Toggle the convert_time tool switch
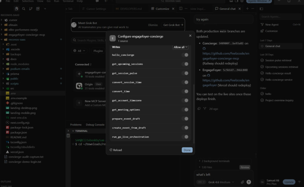Screen dimensions: 304x187 coord(185,91)
